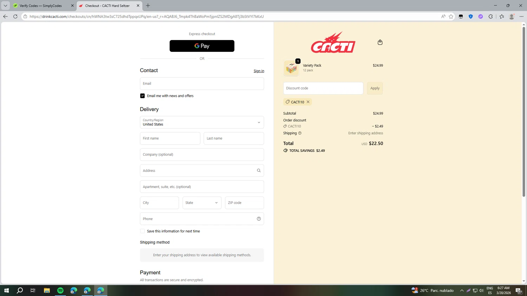The image size is (527, 296).
Task: Check Save this information for next time
Action: (x=142, y=231)
